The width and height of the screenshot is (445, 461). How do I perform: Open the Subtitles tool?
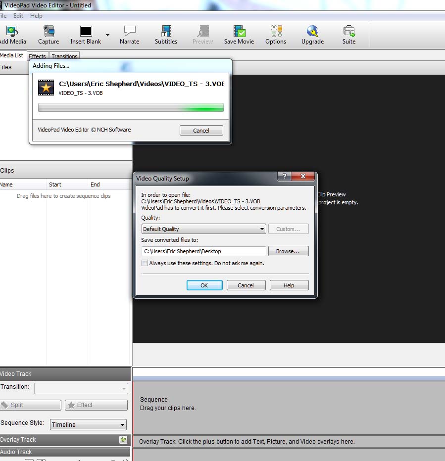click(166, 32)
